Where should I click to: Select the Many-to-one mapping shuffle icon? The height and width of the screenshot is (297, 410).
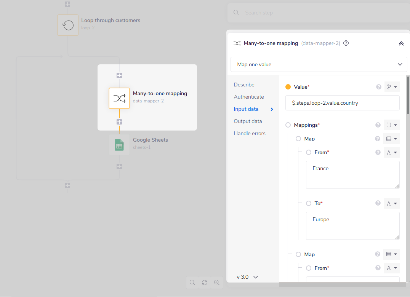click(x=119, y=98)
